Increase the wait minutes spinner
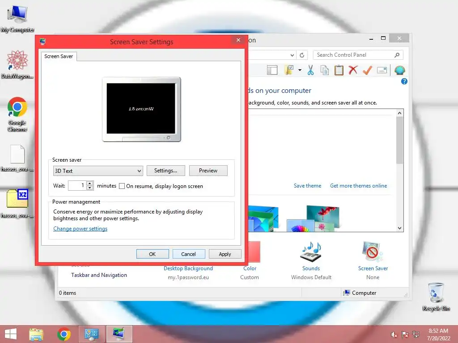 coord(90,183)
